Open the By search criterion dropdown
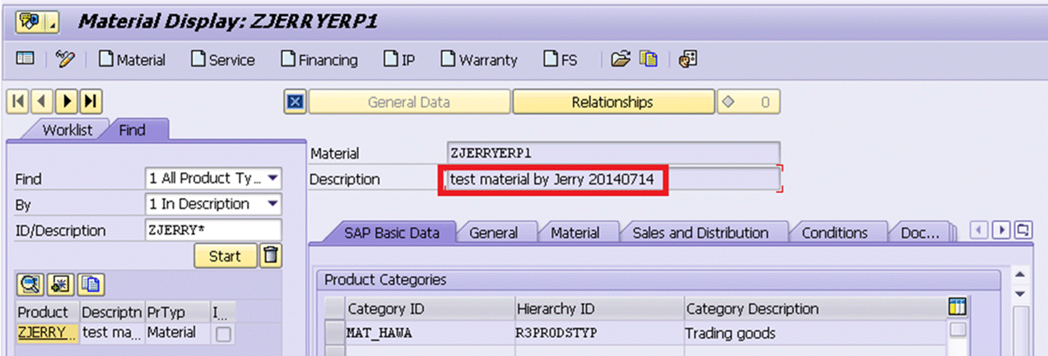 pyautogui.click(x=272, y=204)
